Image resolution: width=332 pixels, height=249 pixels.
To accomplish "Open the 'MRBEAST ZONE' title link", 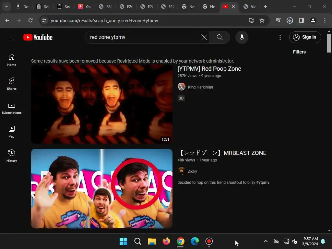I will pyautogui.click(x=222, y=153).
